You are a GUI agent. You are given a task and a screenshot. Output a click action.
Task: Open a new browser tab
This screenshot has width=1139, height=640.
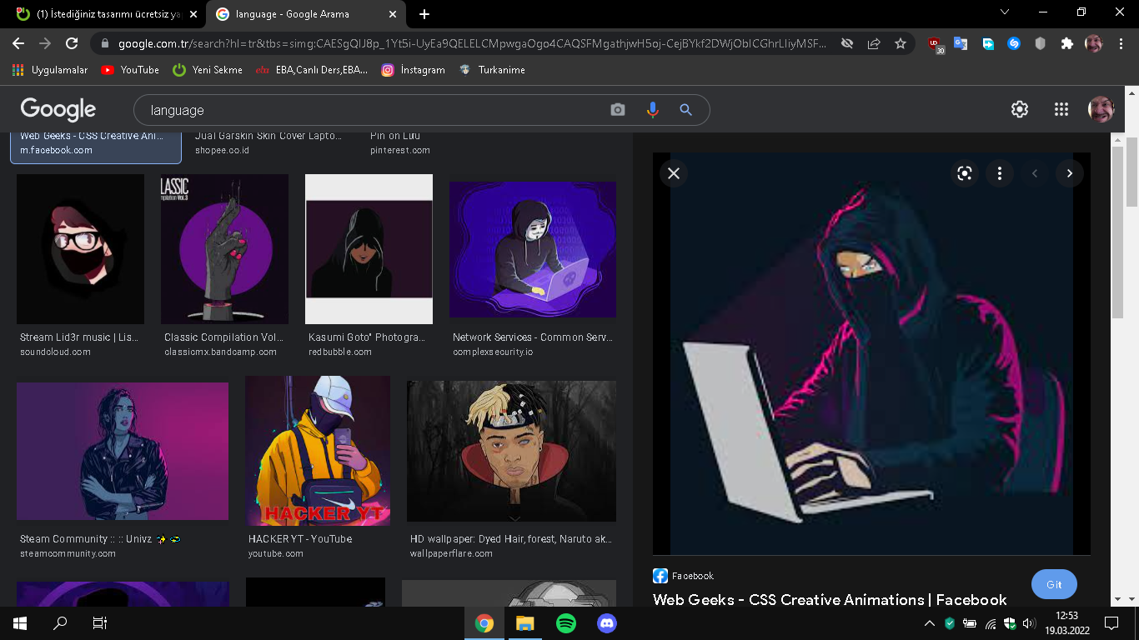pos(424,14)
